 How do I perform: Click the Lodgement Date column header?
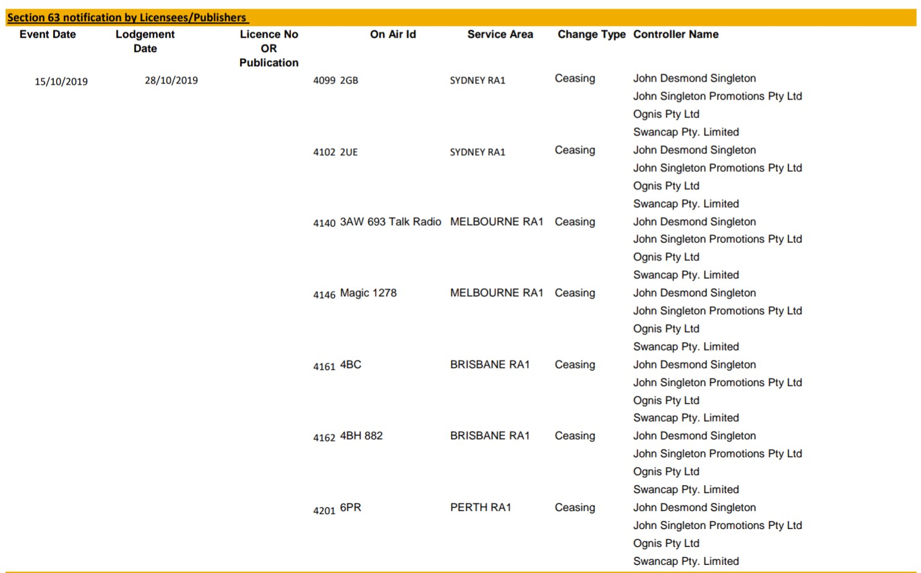click(x=145, y=41)
